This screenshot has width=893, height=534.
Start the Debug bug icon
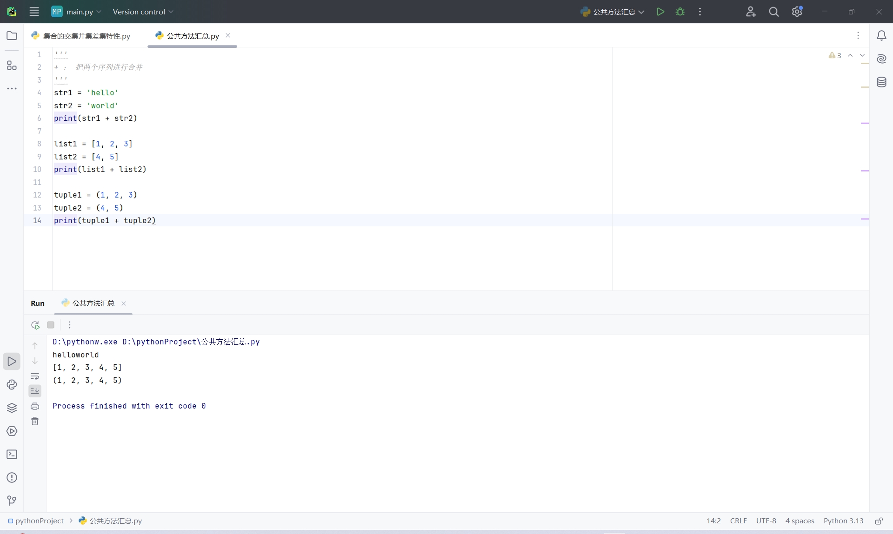(680, 12)
